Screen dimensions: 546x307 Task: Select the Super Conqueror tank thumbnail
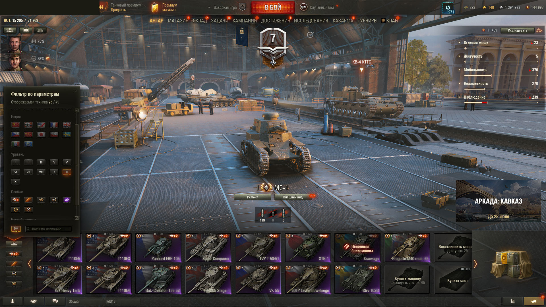click(208, 248)
